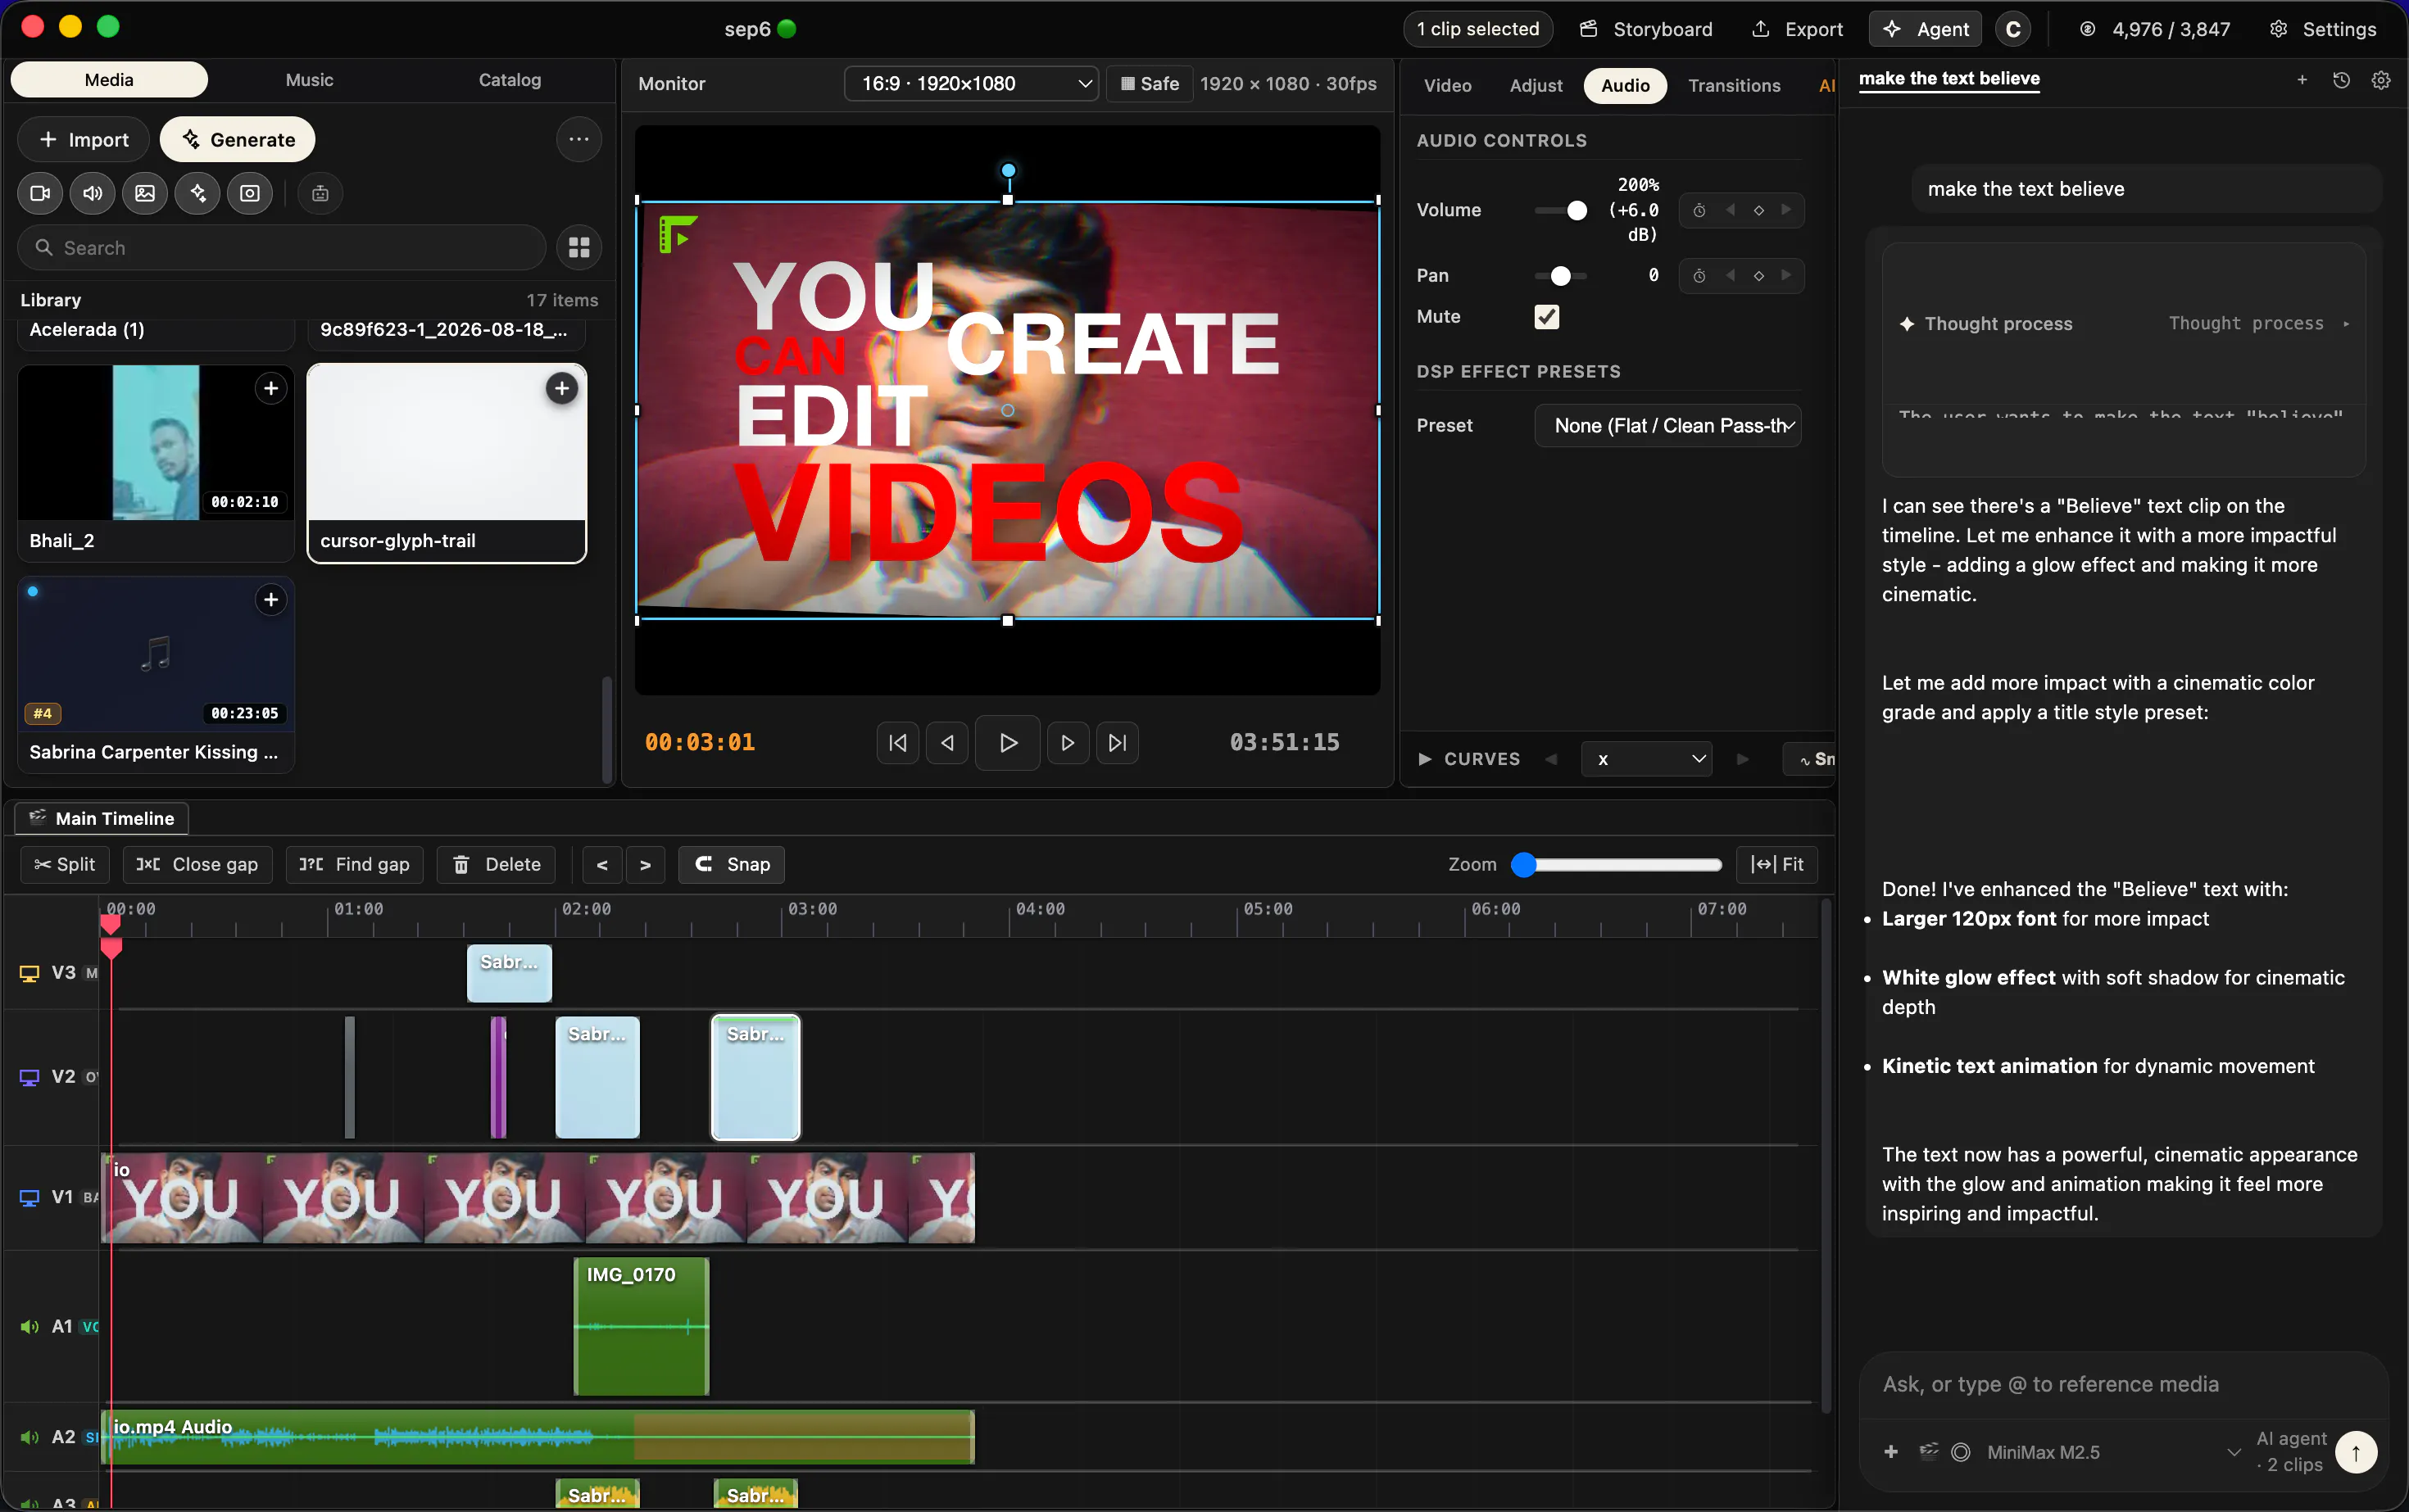2409x1512 pixels.
Task: Switch library to grid view icon
Action: point(579,247)
